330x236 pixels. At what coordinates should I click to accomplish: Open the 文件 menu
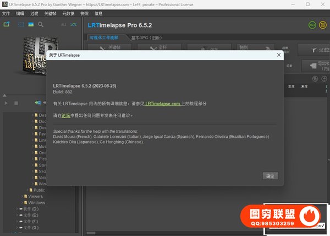(x=6, y=13)
